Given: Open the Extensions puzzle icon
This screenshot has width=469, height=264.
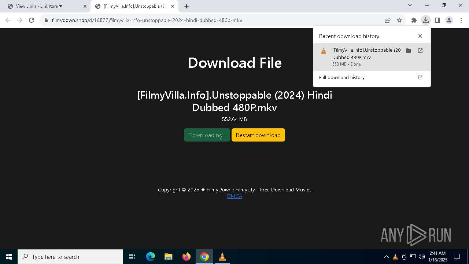Looking at the screenshot, I should click(414, 20).
